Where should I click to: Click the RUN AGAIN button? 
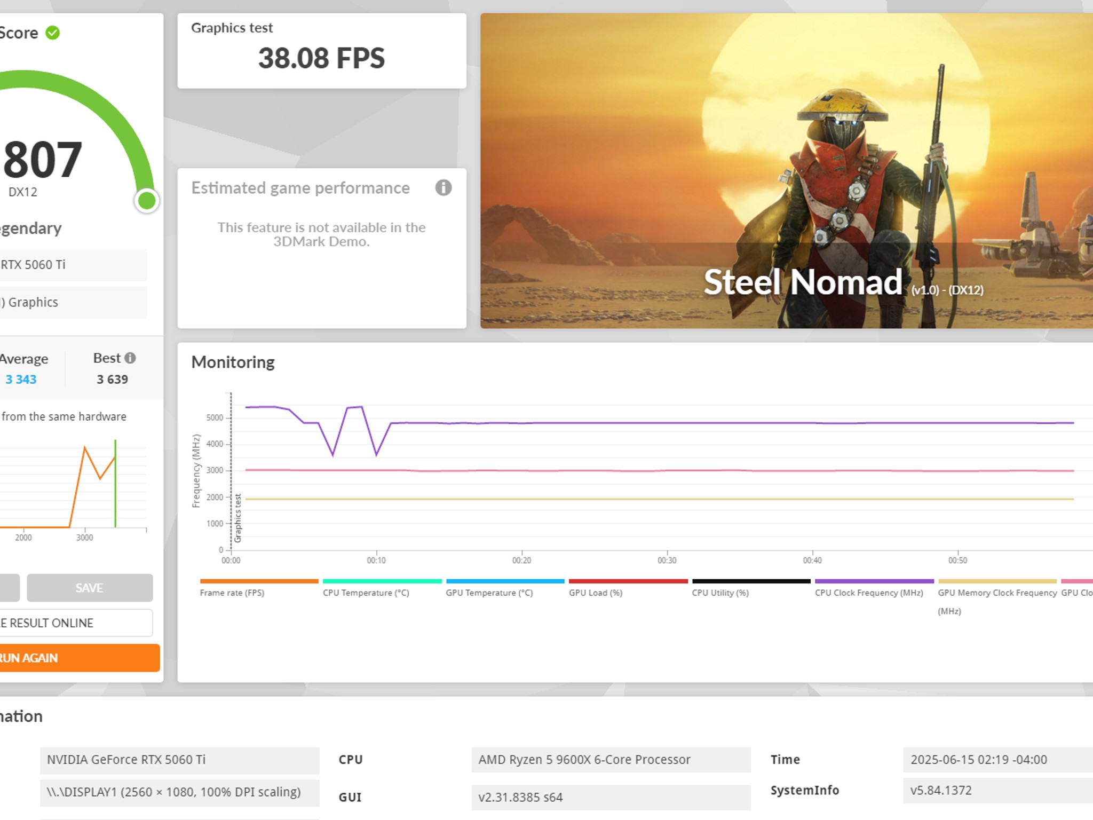point(79,658)
